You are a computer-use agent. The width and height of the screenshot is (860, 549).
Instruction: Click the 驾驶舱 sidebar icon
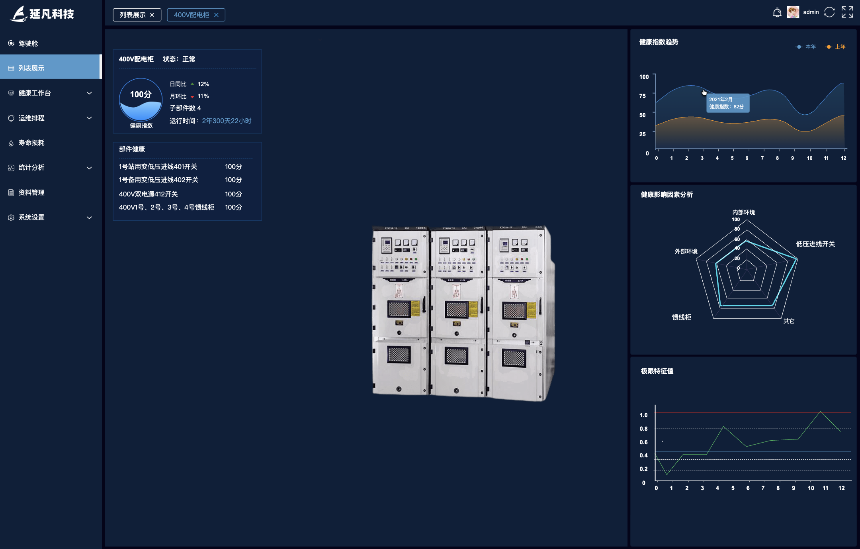pos(11,43)
